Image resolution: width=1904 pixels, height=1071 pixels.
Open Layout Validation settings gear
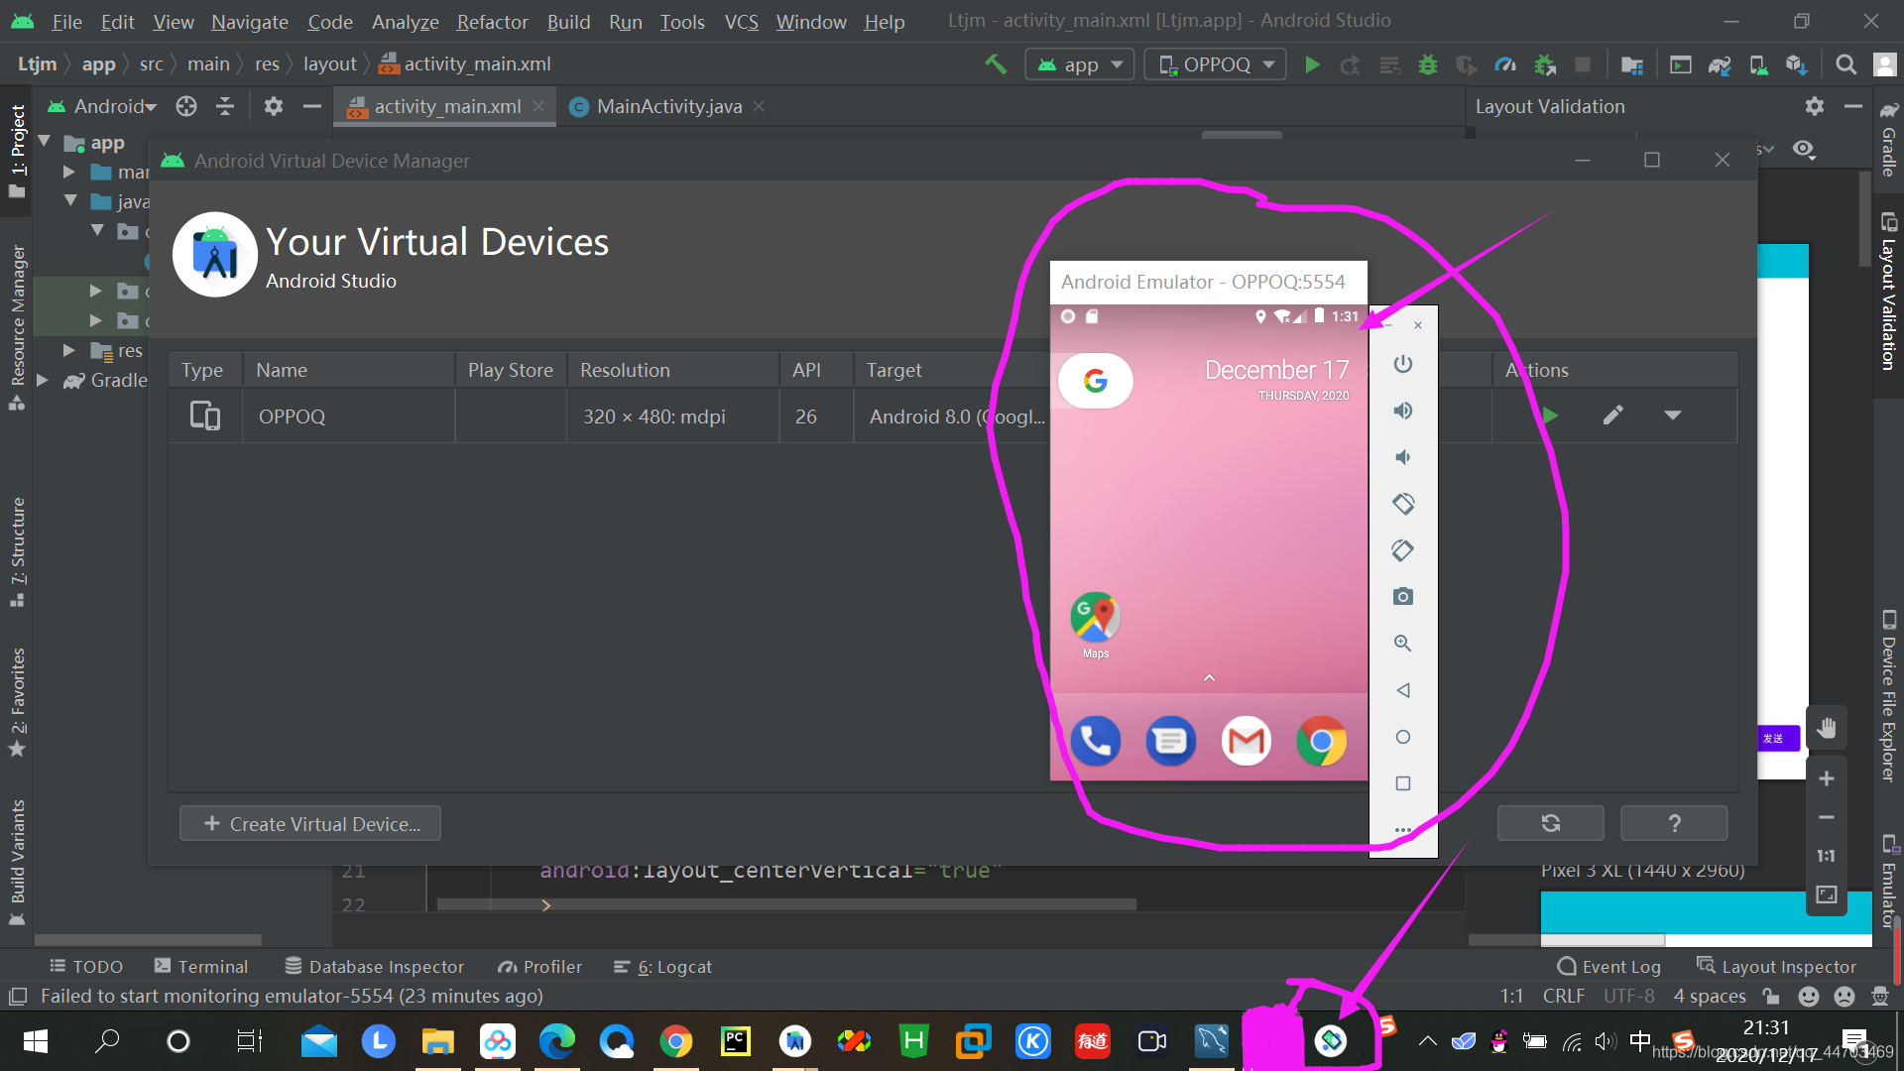click(x=1814, y=106)
